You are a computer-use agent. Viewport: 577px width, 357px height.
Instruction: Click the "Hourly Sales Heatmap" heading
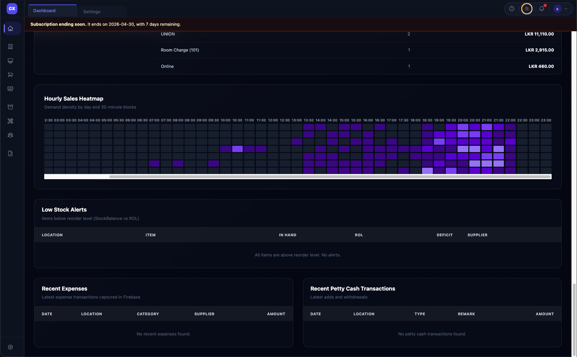pyautogui.click(x=74, y=99)
